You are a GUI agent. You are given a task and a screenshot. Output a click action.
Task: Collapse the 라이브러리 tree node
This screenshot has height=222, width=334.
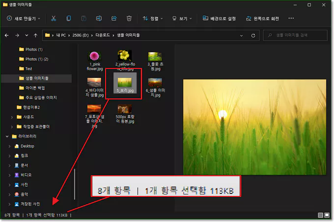coord(7,136)
